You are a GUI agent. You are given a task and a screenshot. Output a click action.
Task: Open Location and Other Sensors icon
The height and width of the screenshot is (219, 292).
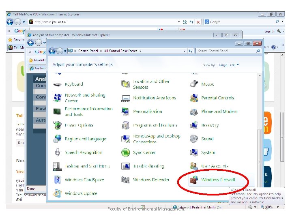point(125,84)
